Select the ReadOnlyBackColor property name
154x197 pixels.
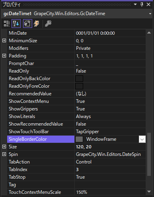[29, 79]
